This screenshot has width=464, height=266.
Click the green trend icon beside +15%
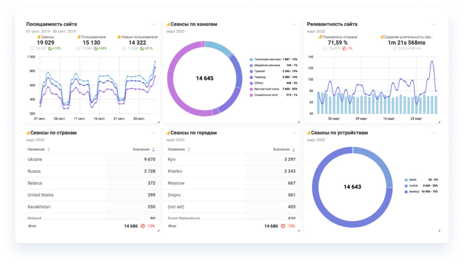[x=50, y=49]
